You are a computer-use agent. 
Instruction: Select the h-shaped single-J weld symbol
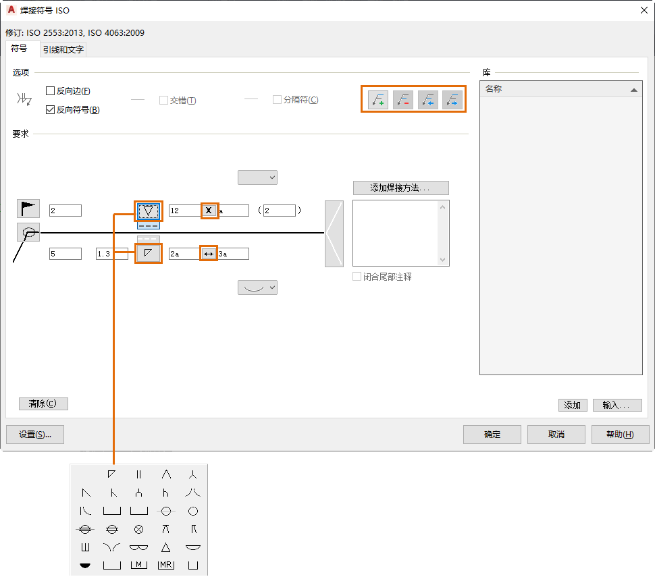click(x=166, y=493)
